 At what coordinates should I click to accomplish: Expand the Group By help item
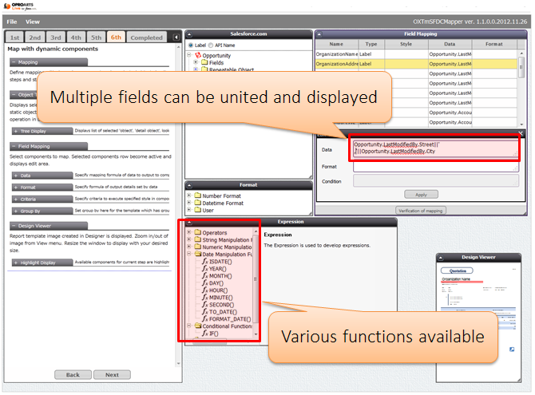point(42,211)
